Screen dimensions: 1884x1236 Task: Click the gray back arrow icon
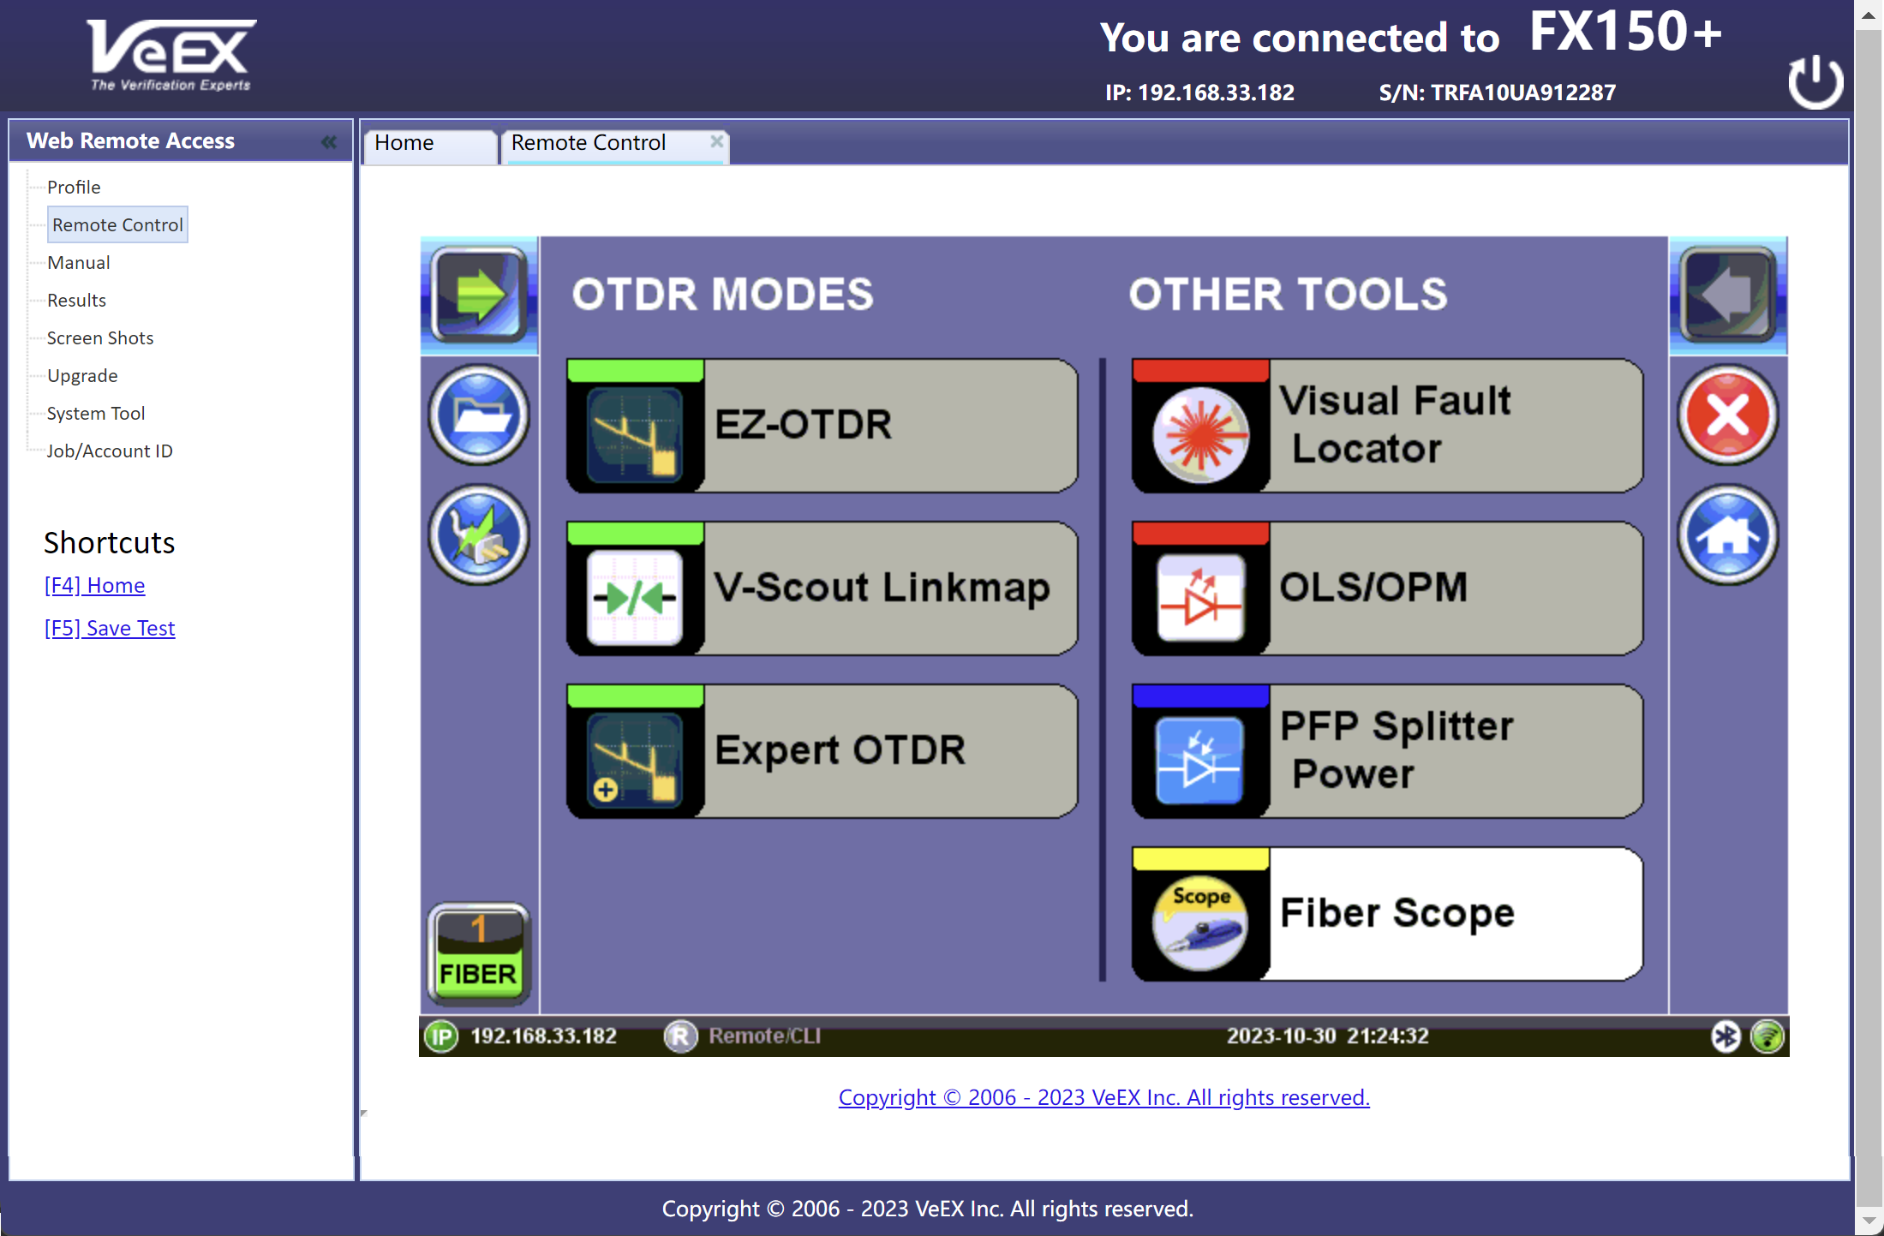[1728, 295]
